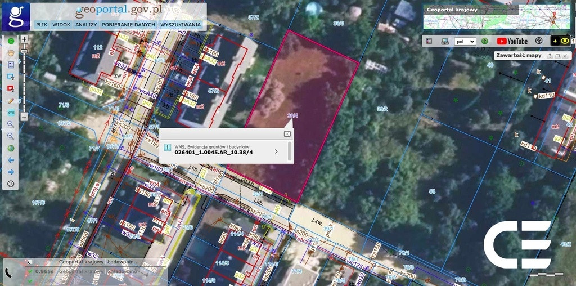Go to next map view arrow
576x286 pixels.
11,172
